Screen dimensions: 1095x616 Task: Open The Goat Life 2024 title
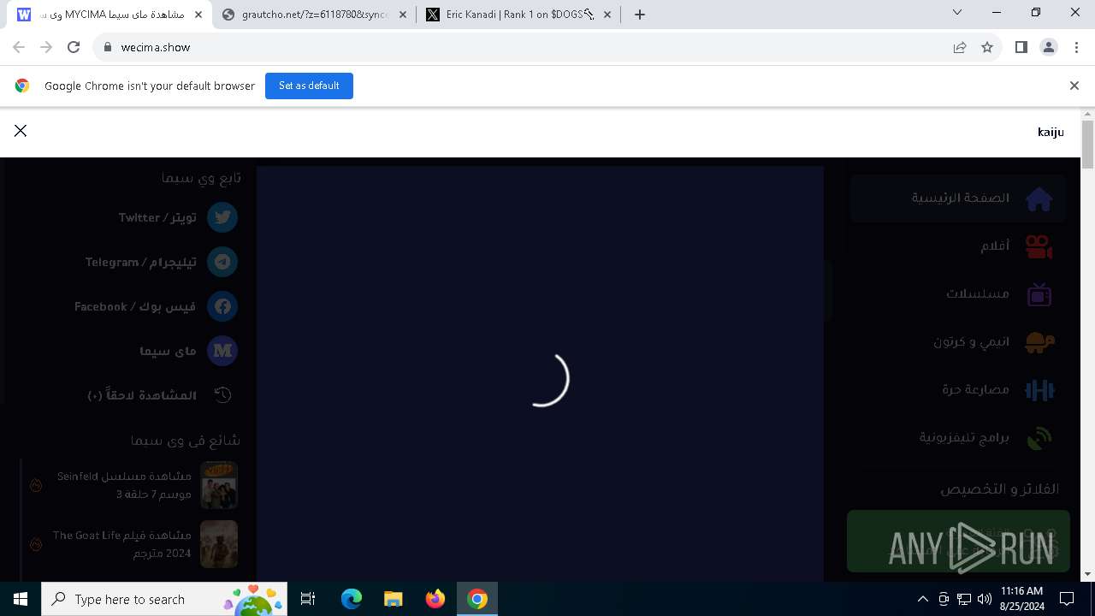pos(122,544)
